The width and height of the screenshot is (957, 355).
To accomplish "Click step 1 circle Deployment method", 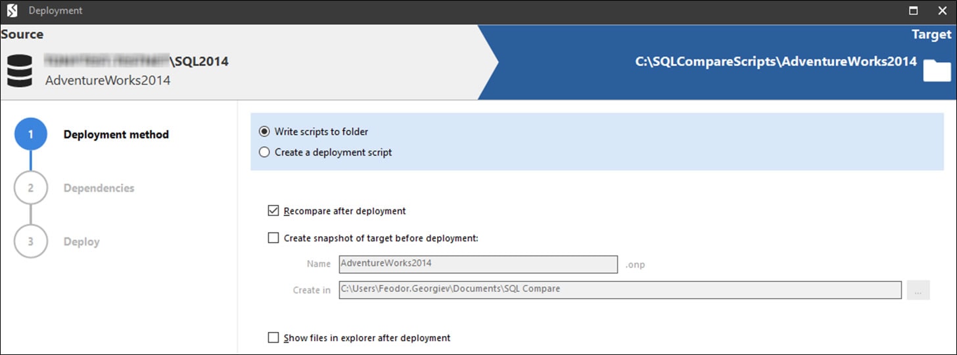I will click(x=30, y=135).
